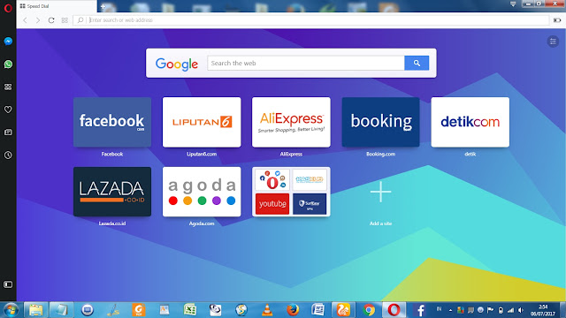Open the Booking.com speed dial tile
The image size is (566, 318).
tap(380, 122)
